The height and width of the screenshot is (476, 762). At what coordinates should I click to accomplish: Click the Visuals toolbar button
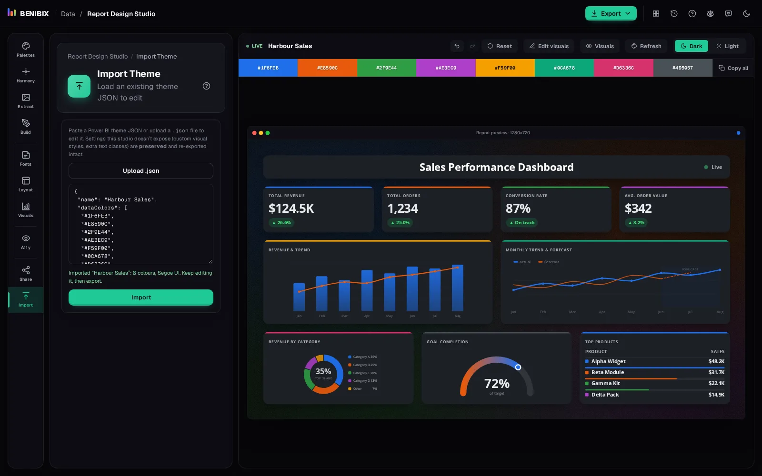point(600,46)
